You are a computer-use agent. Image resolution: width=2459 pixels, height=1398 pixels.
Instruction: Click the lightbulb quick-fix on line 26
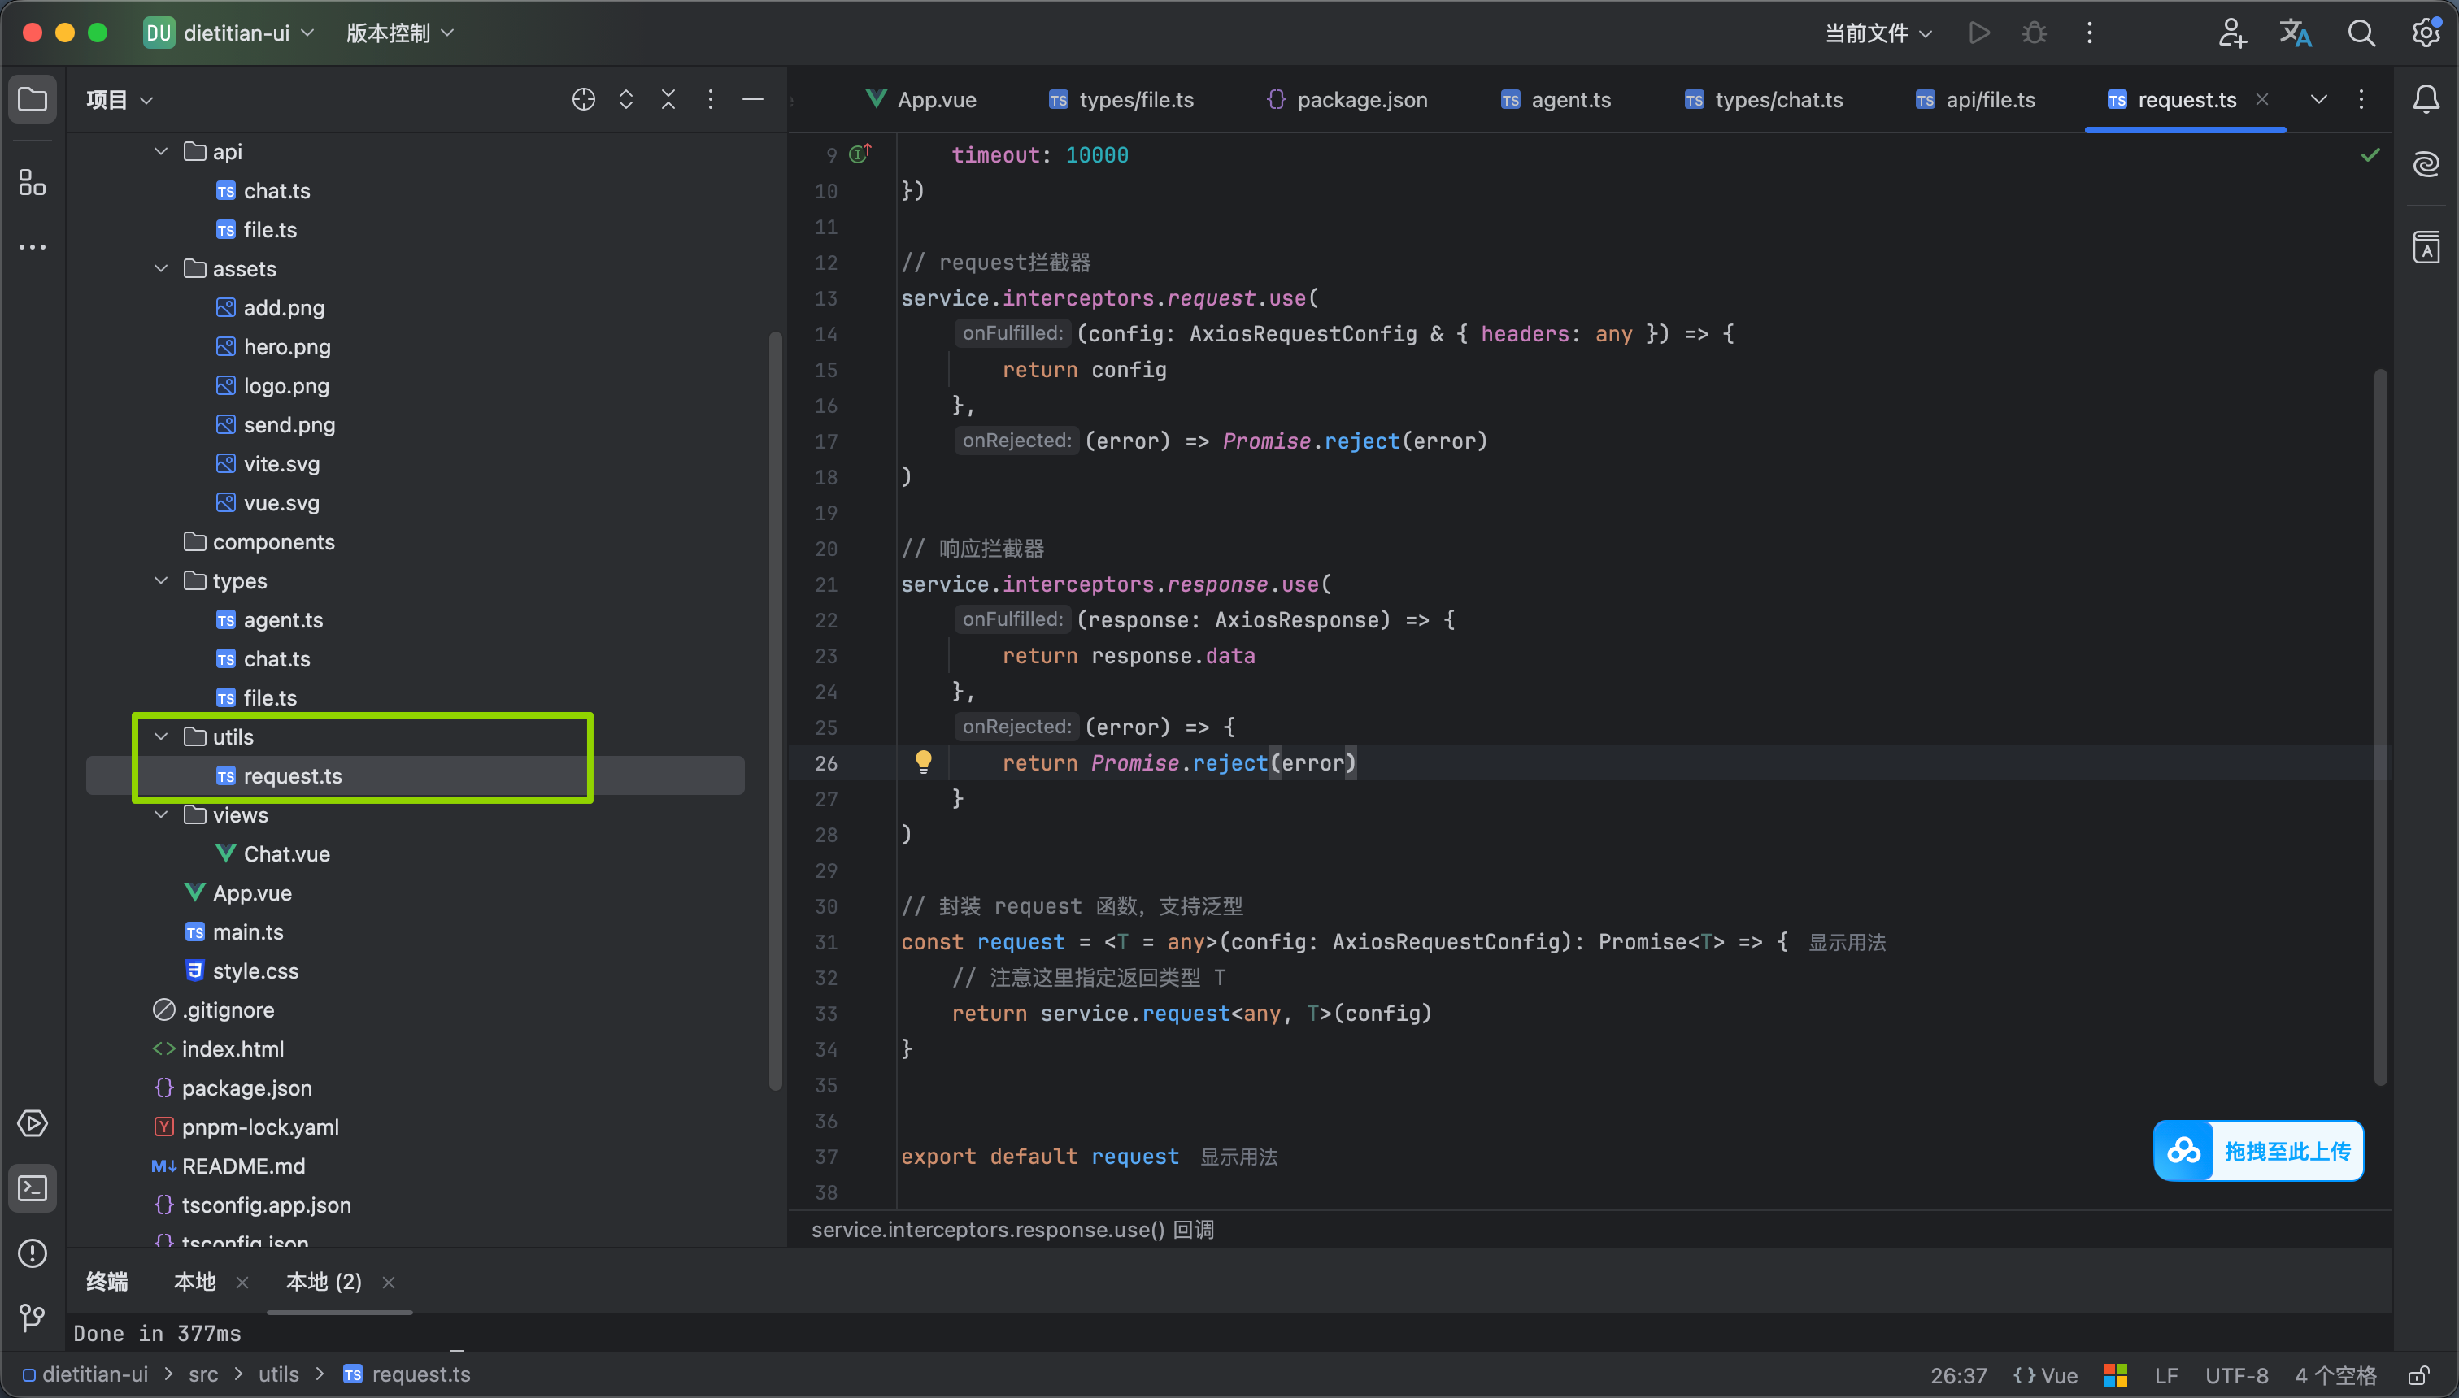point(923,762)
